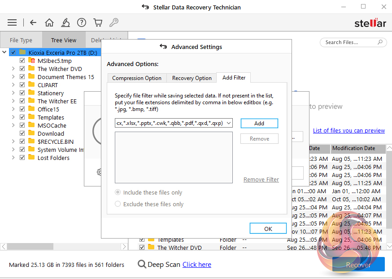Click the Deep Scan Click here link
The height and width of the screenshot is (279, 392).
point(197,265)
